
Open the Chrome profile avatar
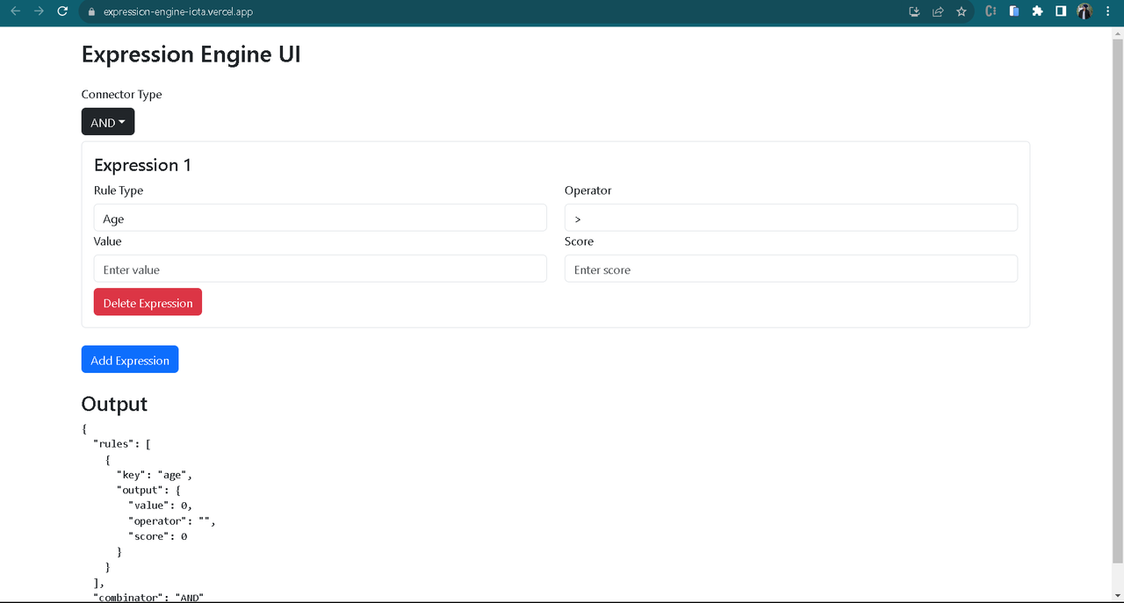[x=1084, y=11]
